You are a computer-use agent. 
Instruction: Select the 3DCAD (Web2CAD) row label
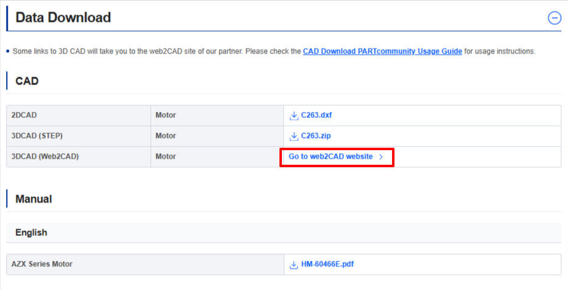(45, 157)
